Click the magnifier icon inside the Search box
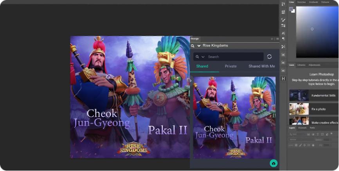This screenshot has height=171, width=339. click(x=197, y=57)
